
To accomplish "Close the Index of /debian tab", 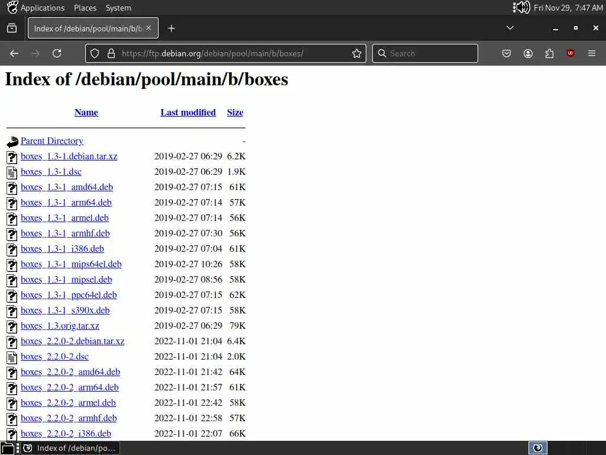I will click(x=149, y=28).
